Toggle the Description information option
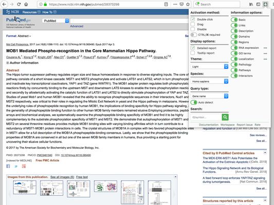 click(234, 31)
